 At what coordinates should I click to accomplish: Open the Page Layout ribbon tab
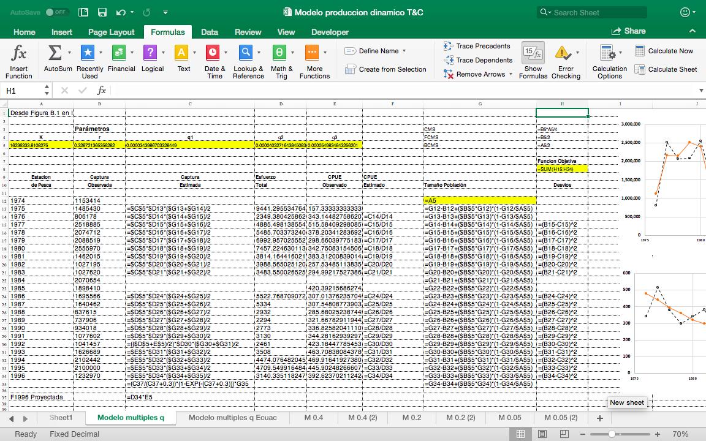[x=111, y=32]
